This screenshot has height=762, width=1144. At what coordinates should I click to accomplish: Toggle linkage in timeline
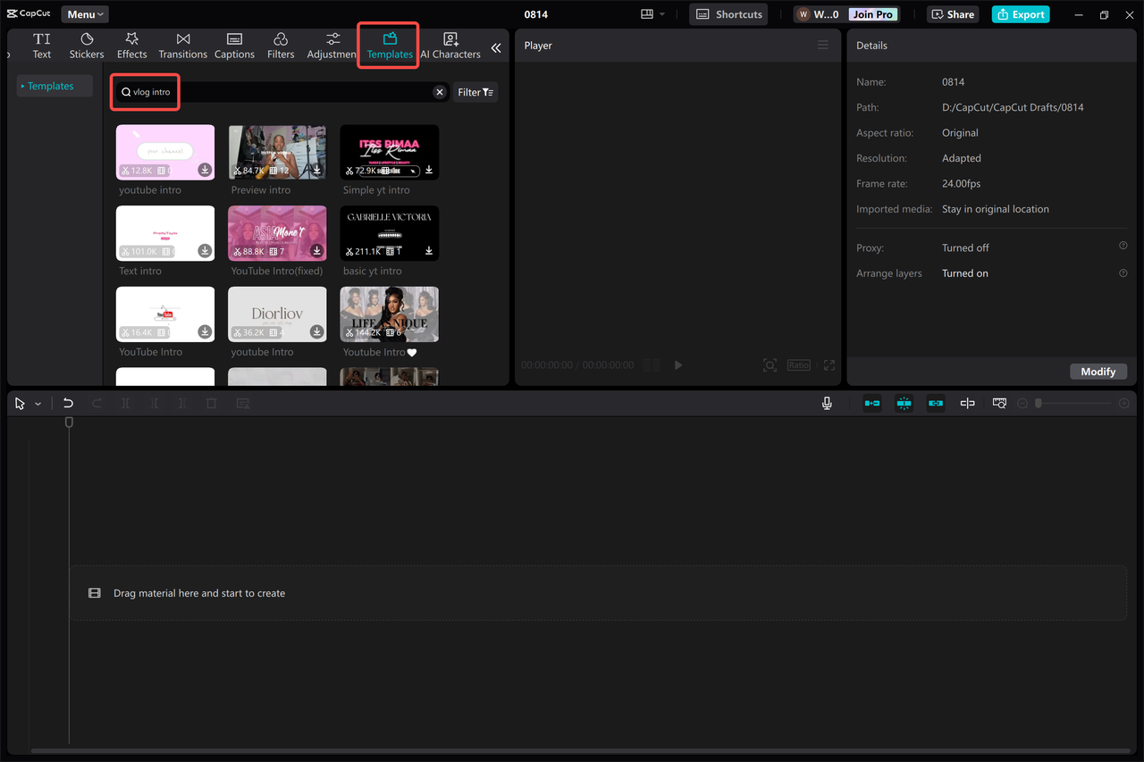point(936,404)
